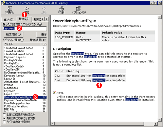
Task: Click the 進む (Forward) toolbar icon
Action: (44, 10)
